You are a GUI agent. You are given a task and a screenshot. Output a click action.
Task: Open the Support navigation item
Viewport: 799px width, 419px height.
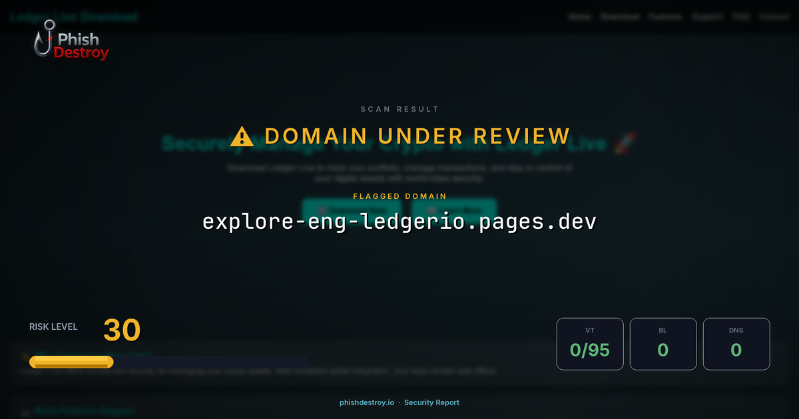[x=708, y=17]
